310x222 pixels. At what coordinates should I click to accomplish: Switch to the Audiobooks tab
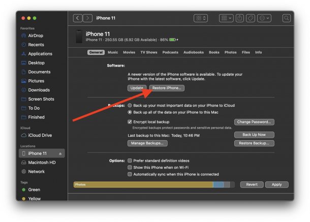point(194,52)
